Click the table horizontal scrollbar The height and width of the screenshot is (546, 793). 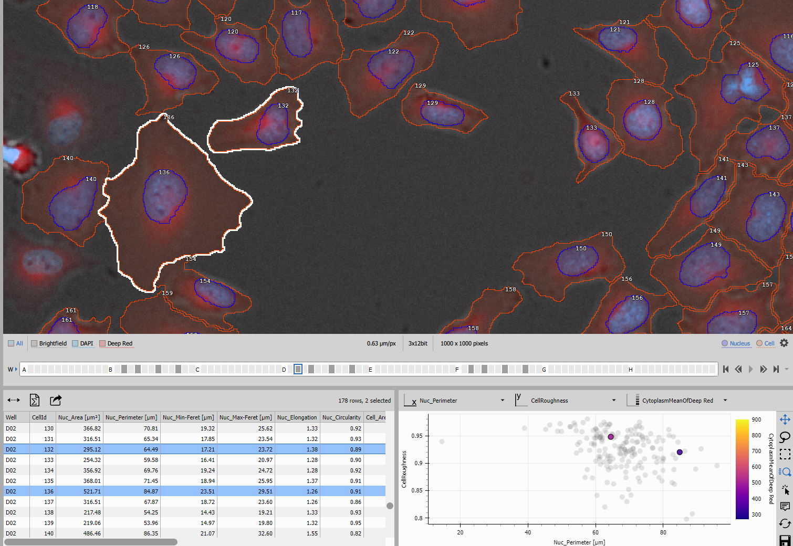point(91,542)
